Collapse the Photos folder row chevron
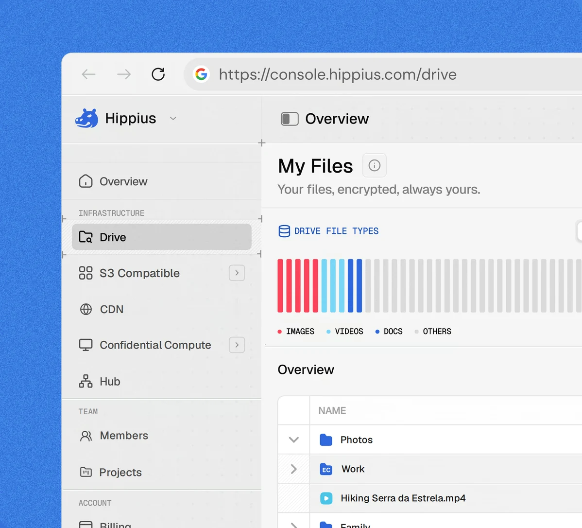582x528 pixels. [293, 440]
